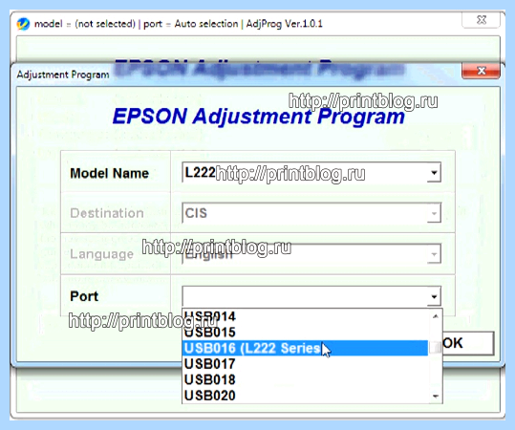Click the AdjProg title bar app icon
The width and height of the screenshot is (515, 430).
click(x=23, y=24)
